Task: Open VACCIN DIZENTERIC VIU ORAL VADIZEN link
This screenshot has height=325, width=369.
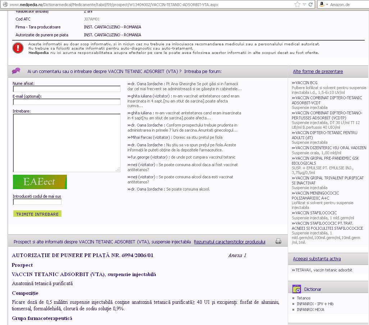Action: pos(329,148)
